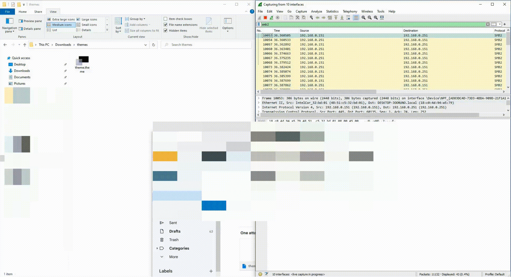Open the Telephony menu in Wireshark
511x277 pixels.
349,12
